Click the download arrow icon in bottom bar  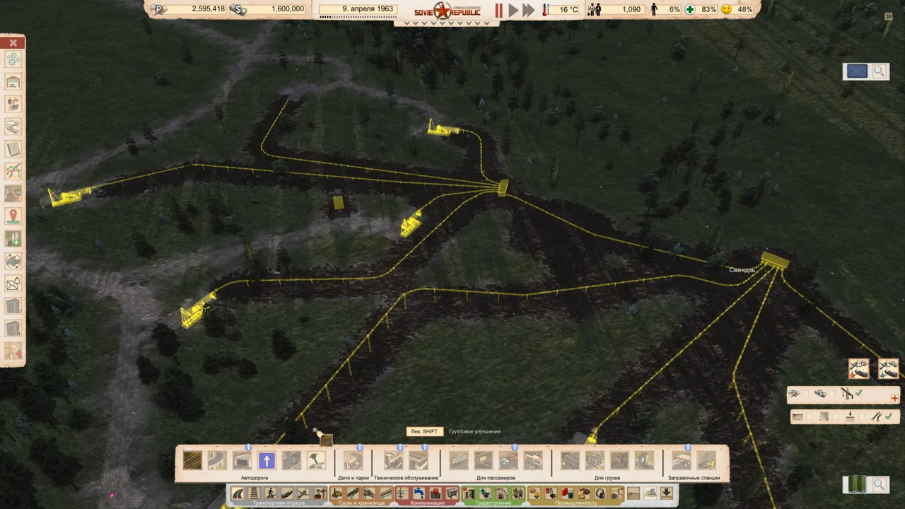pos(665,493)
